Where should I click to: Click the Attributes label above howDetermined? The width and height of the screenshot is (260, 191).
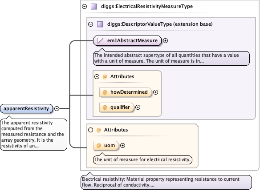(x=122, y=76)
